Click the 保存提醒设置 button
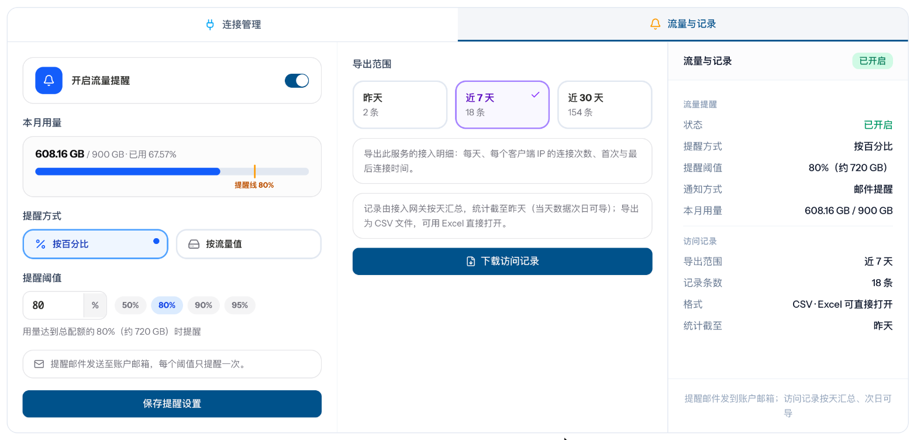The height and width of the screenshot is (440, 917). coord(172,404)
